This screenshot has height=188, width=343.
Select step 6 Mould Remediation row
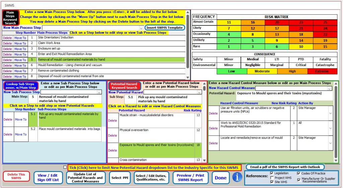111,65
